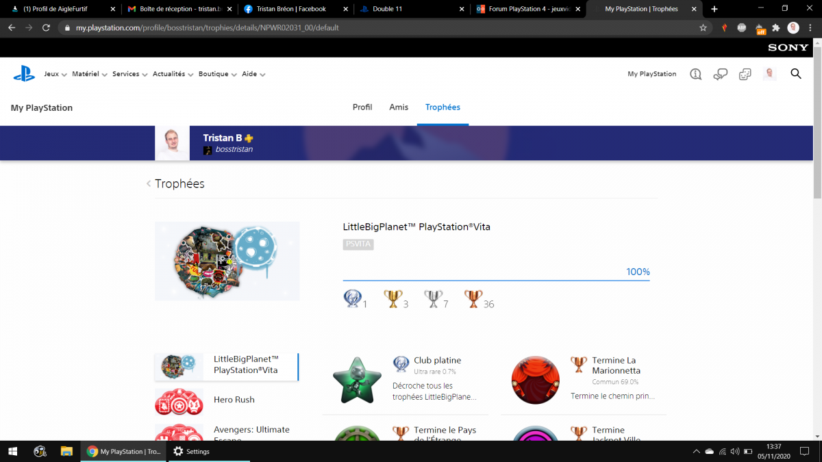Open the Windows Start menu
Screen dimensions: 822x462
tap(13, 452)
